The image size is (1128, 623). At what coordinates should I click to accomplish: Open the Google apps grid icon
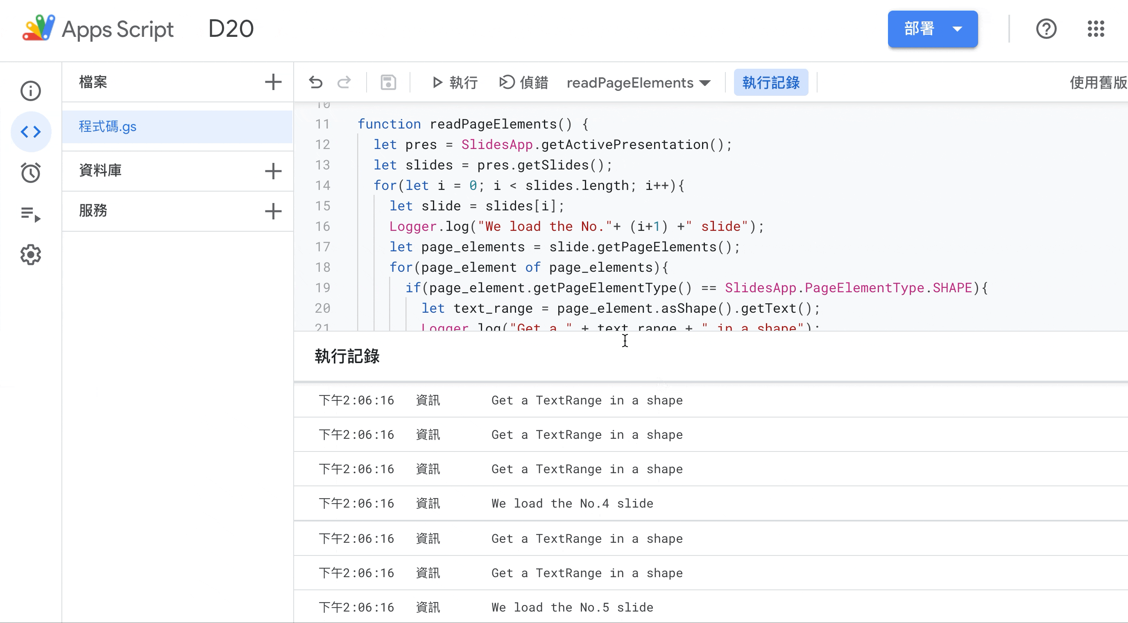pyautogui.click(x=1096, y=29)
